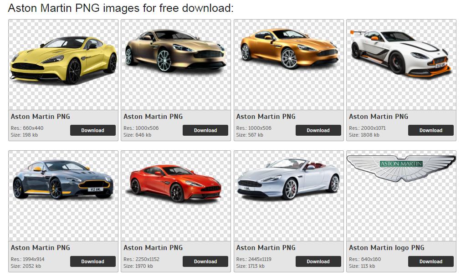The height and width of the screenshot is (276, 461).
Task: Click the 'Size: 1713 kb' text
Action: [251, 266]
